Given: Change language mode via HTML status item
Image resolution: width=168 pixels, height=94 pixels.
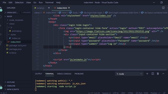Looking at the screenshot, I should click(130, 93).
